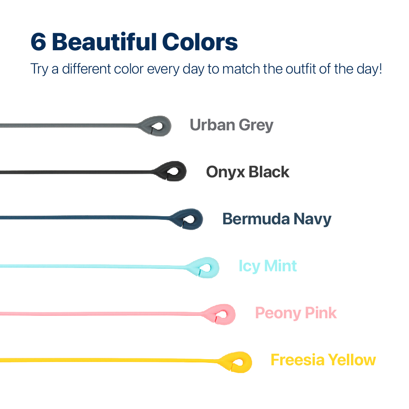
Task: Select the Freesia Yellow color label
Action: pos(323,360)
